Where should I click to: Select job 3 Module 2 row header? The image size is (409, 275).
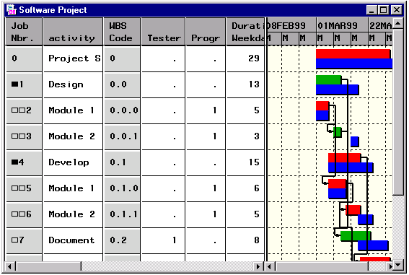24,136
